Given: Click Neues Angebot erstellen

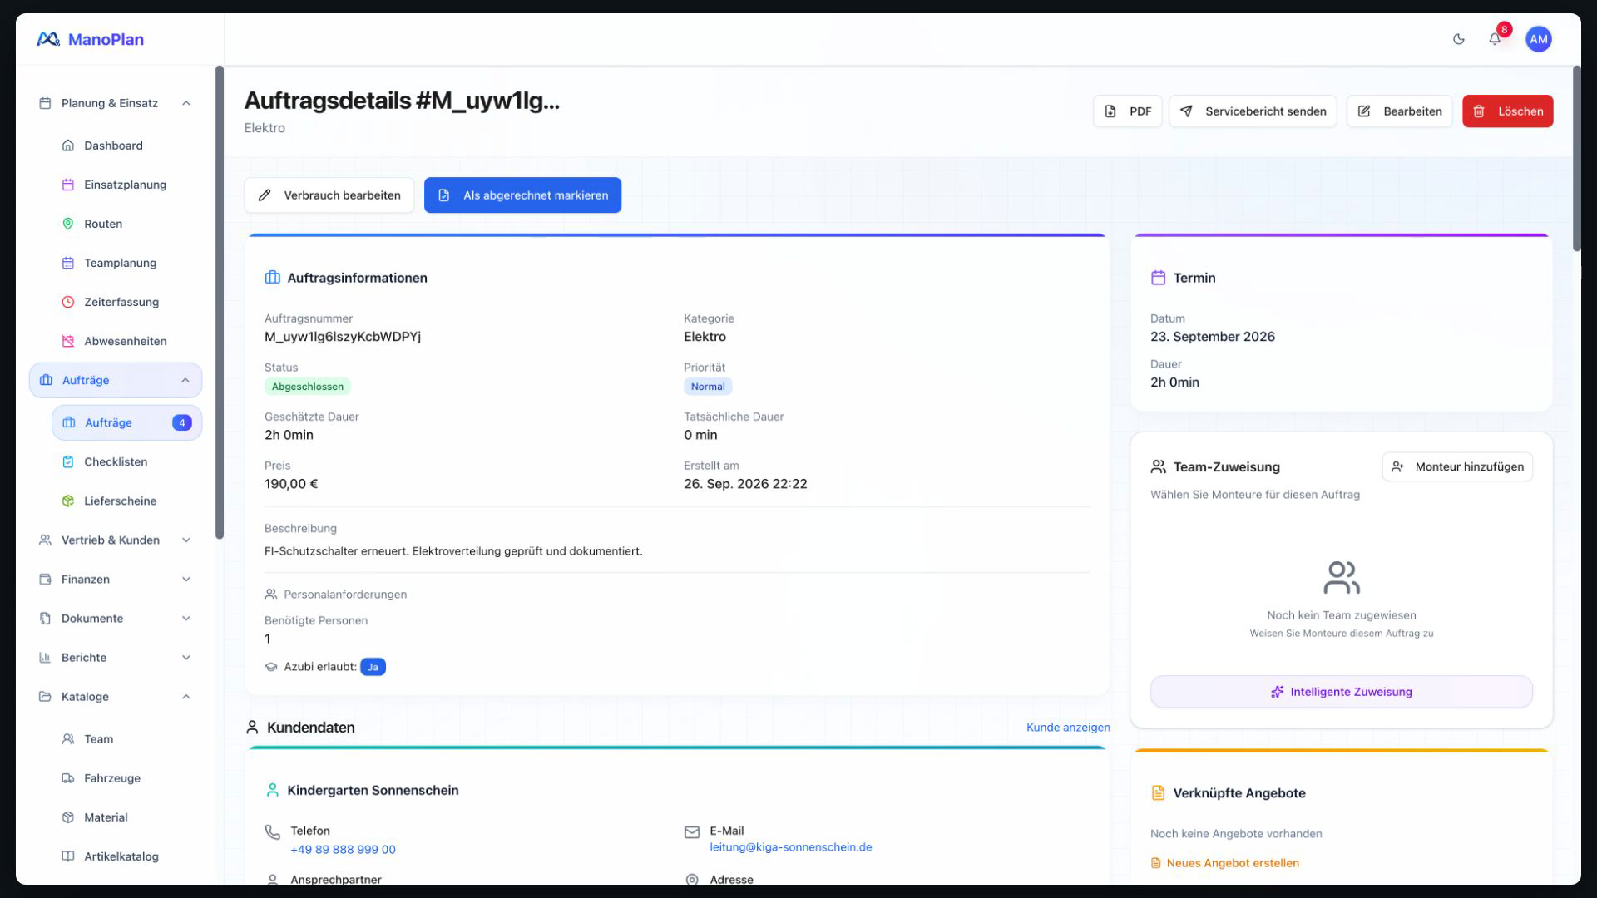Looking at the screenshot, I should coord(1224,863).
